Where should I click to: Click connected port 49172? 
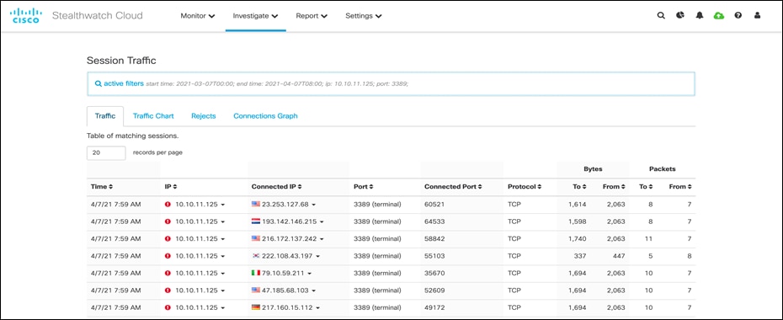tap(434, 307)
